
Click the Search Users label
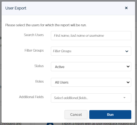(x=34, y=35)
